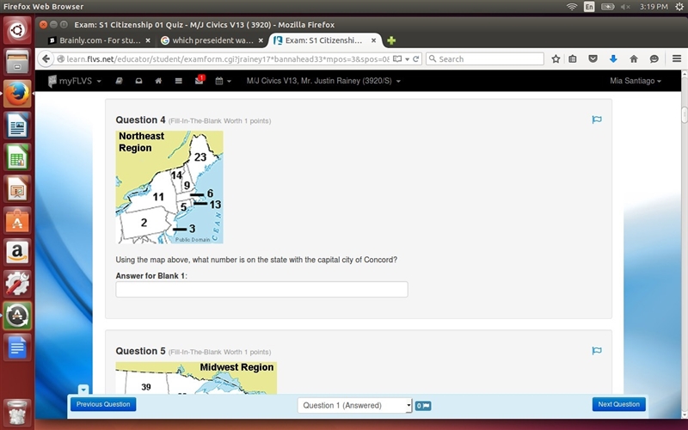688x430 pixels.
Task: Open the En keyboard layout indicator
Action: click(x=589, y=7)
